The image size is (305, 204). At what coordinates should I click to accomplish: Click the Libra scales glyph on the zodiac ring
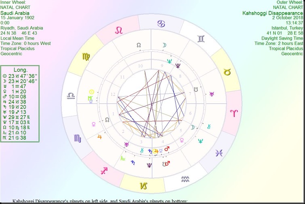(71, 96)
